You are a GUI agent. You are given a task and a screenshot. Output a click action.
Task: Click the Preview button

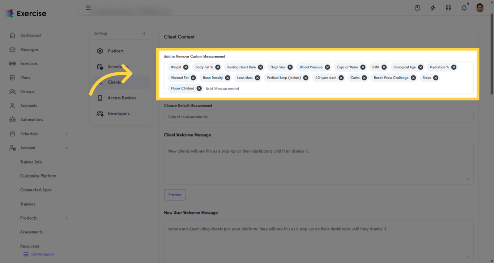tap(175, 194)
